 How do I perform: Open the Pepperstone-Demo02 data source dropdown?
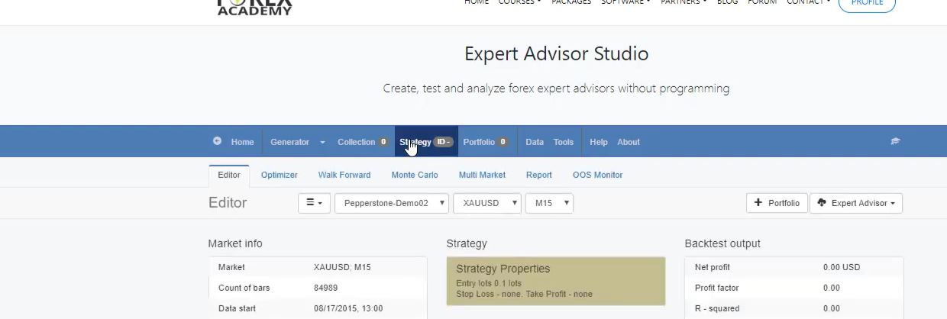tap(391, 203)
